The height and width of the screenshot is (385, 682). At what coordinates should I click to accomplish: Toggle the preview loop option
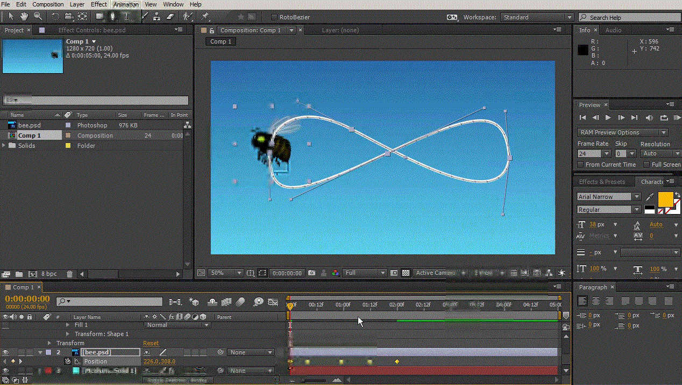[664, 117]
